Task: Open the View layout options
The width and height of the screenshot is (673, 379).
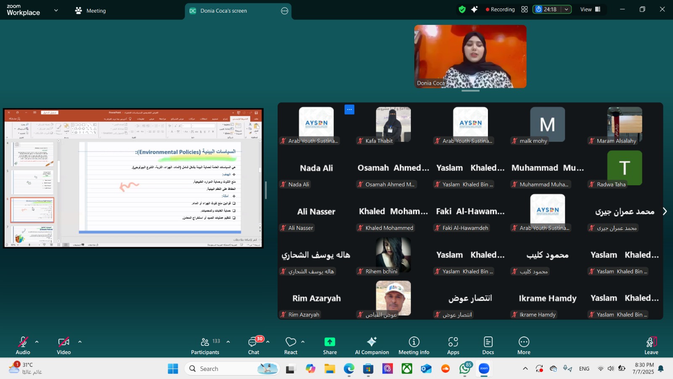Action: 590,9
